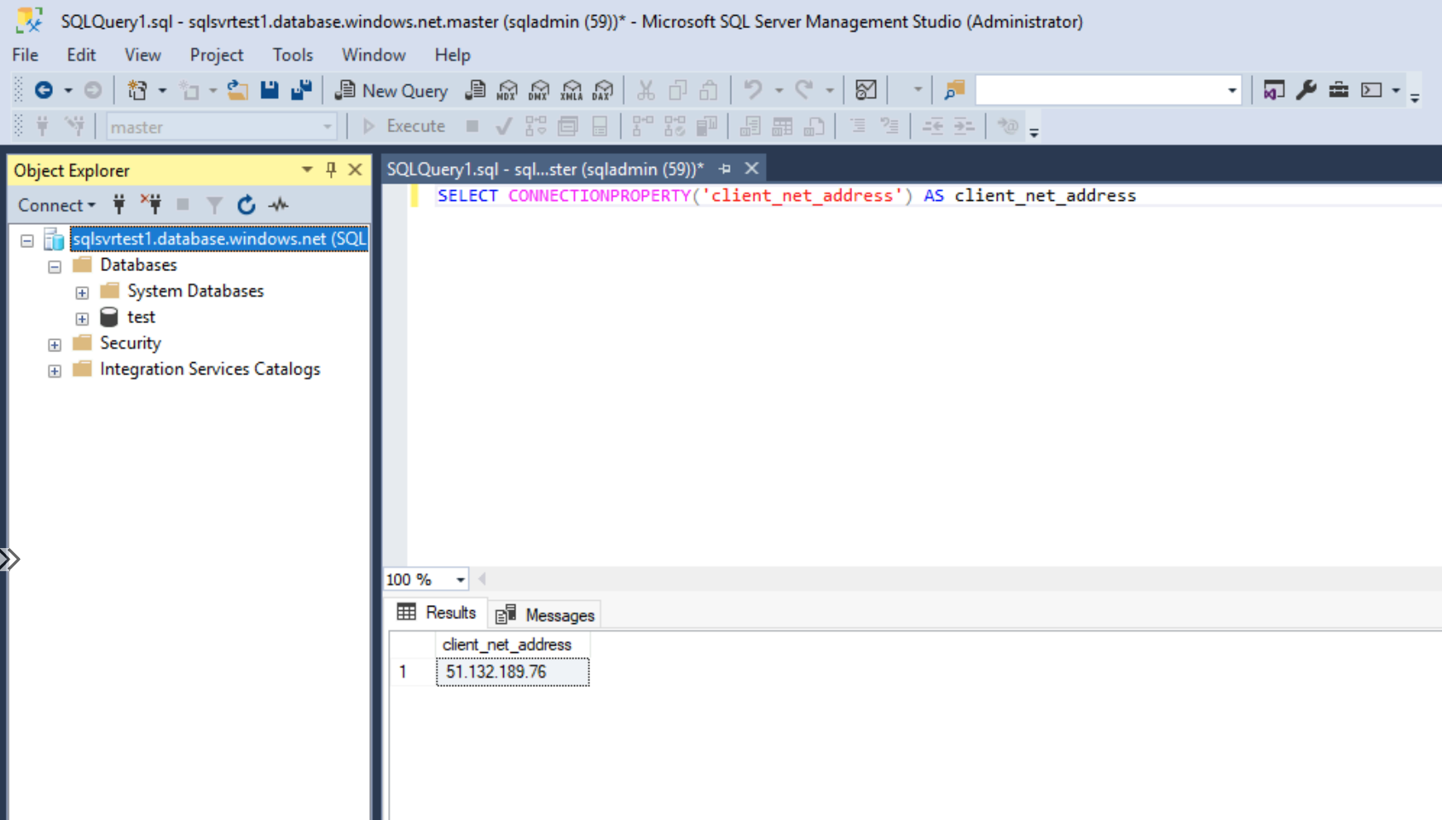Open a new DMX query
1442x820 pixels.
[539, 90]
